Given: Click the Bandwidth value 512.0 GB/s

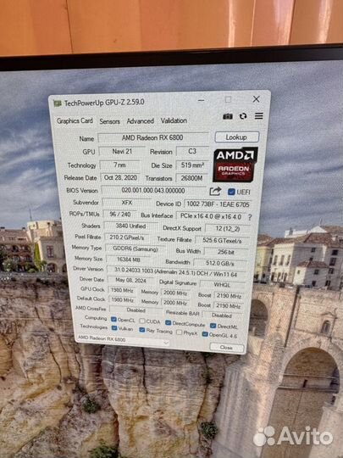Looking at the screenshot, I should pos(220,263).
